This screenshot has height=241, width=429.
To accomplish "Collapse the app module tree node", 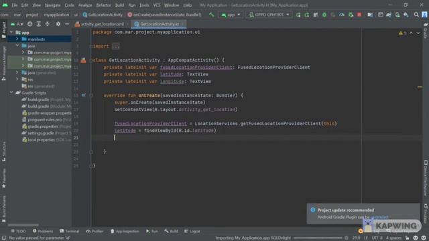I will pyautogui.click(x=11, y=32).
